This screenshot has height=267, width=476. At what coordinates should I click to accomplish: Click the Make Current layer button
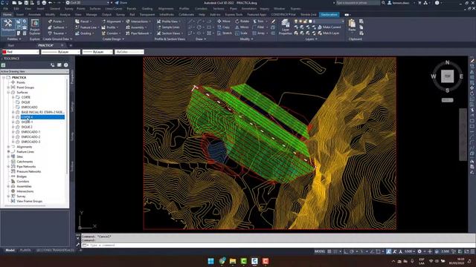(x=329, y=27)
